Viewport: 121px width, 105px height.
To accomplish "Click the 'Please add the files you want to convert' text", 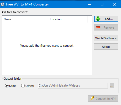I will (46, 46).
